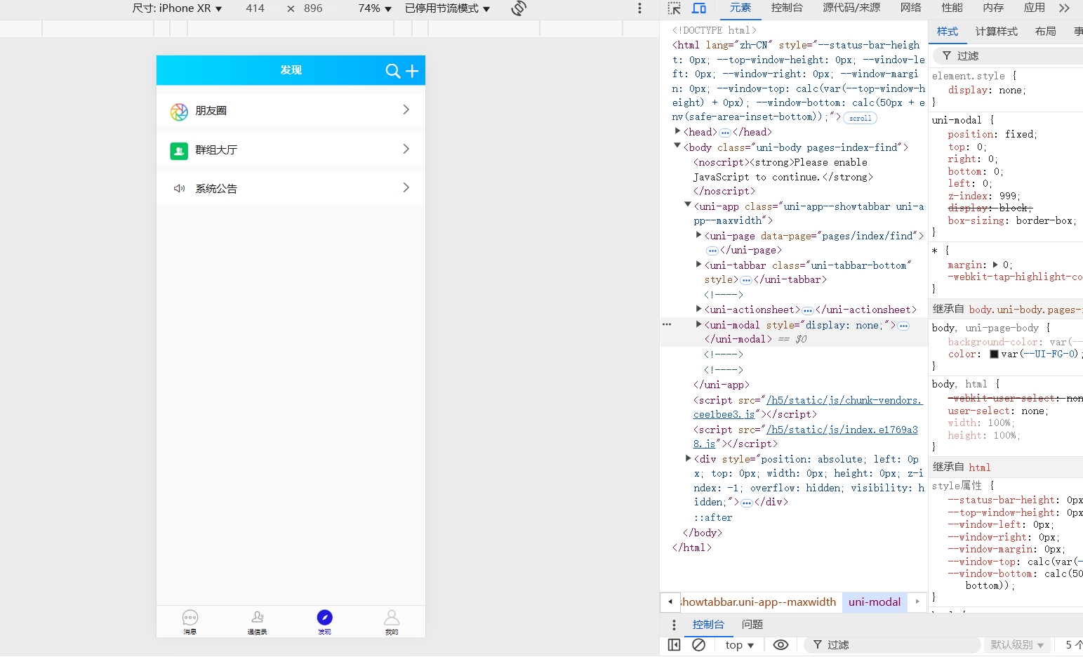Expand the margin property triangle
The height and width of the screenshot is (657, 1083).
tap(995, 265)
